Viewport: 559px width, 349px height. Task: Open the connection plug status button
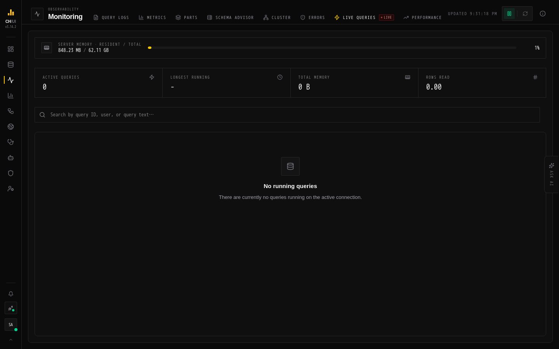[x=10, y=308]
